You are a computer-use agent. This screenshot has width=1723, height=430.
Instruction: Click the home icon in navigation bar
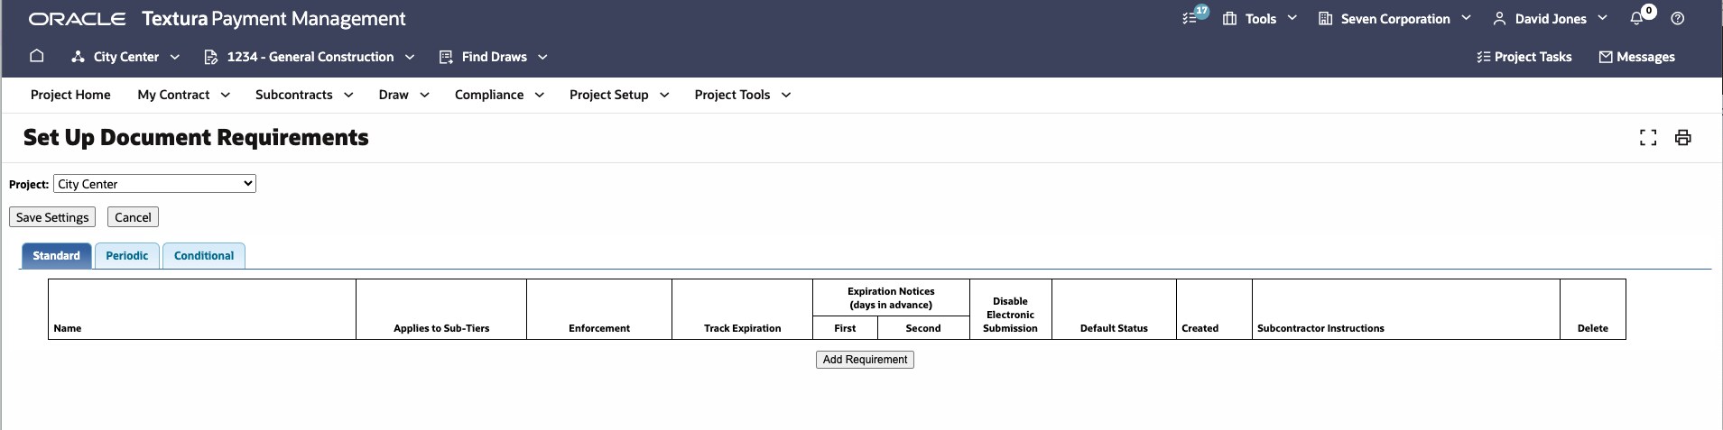point(37,56)
